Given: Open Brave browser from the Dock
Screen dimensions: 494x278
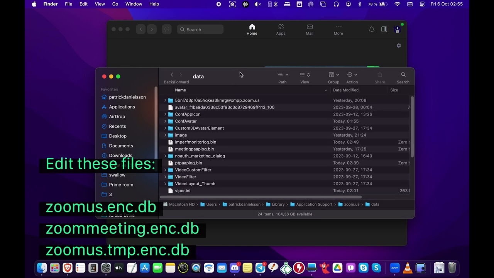Looking at the screenshot, I should click(68, 268).
